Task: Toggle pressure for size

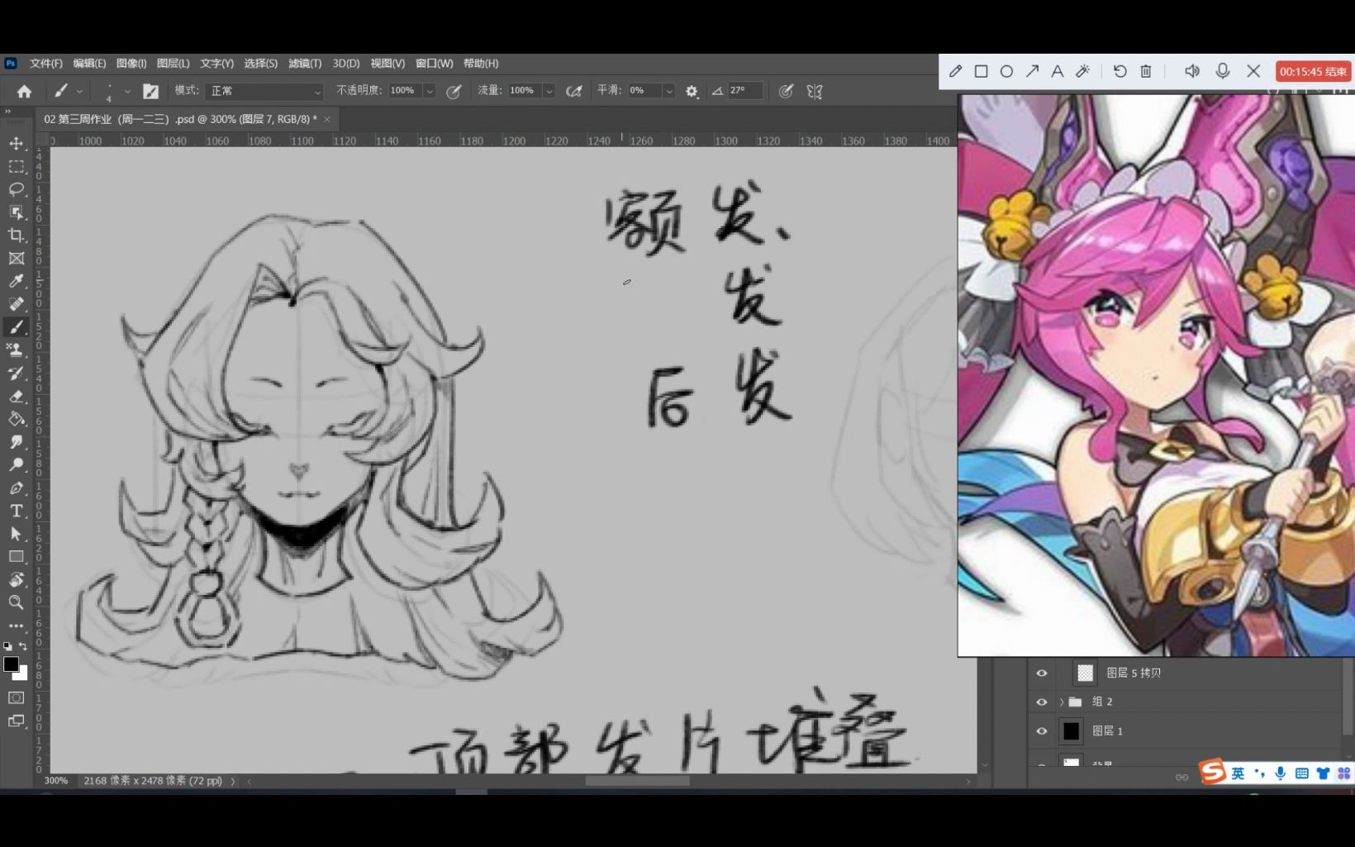Action: [x=786, y=91]
